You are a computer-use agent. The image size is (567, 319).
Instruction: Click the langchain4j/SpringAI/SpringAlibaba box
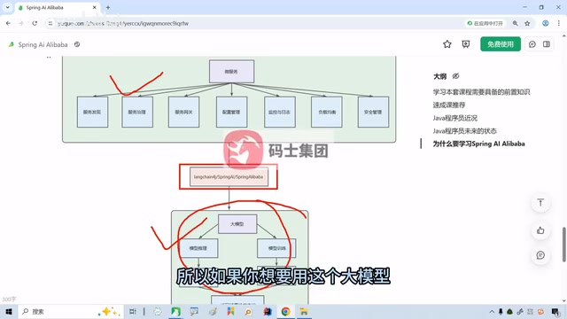tap(229, 177)
